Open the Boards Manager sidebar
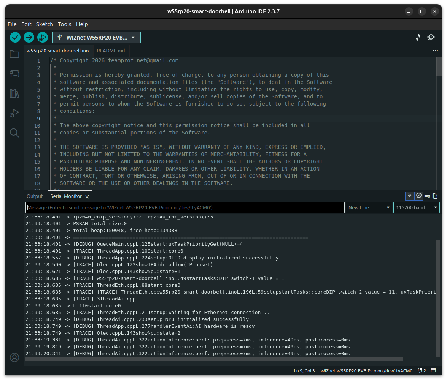The image size is (447, 381). click(14, 74)
